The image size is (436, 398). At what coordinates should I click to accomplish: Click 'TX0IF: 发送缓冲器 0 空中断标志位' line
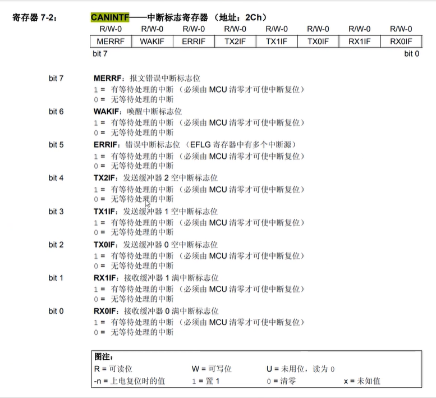155,245
